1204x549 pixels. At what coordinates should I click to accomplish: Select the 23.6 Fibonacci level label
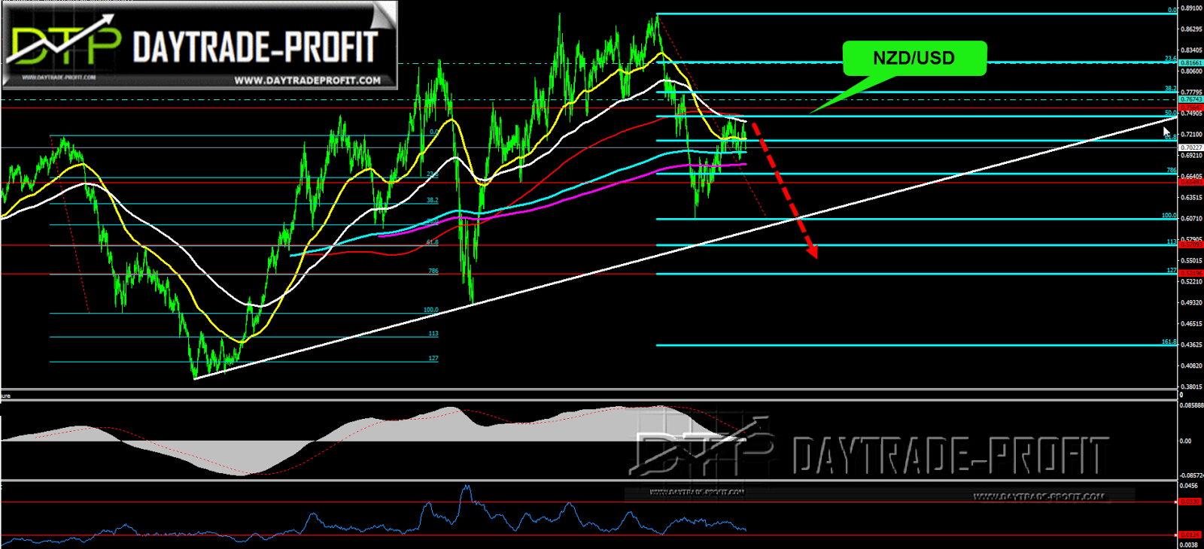(x=1170, y=59)
